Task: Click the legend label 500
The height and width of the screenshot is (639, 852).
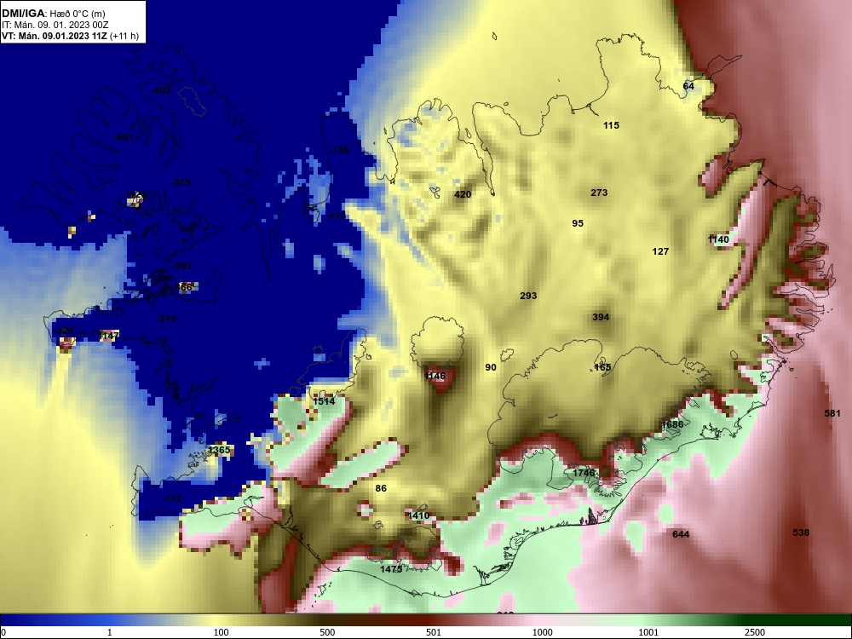Action: [327, 632]
